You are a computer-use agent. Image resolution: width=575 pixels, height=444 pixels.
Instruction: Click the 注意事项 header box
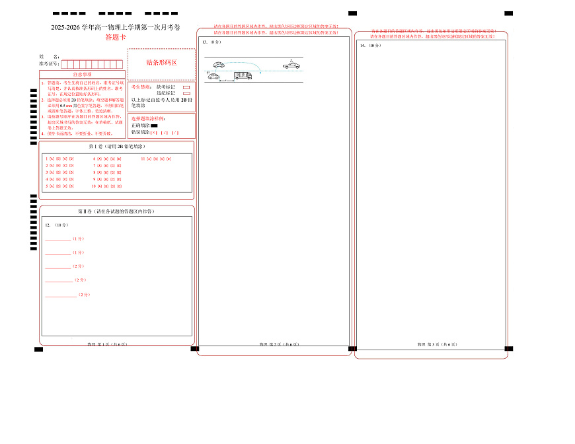[x=83, y=75]
